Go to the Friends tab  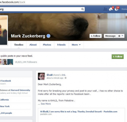(61, 45)
